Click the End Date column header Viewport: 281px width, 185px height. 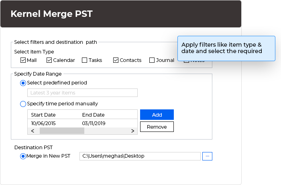coord(94,115)
